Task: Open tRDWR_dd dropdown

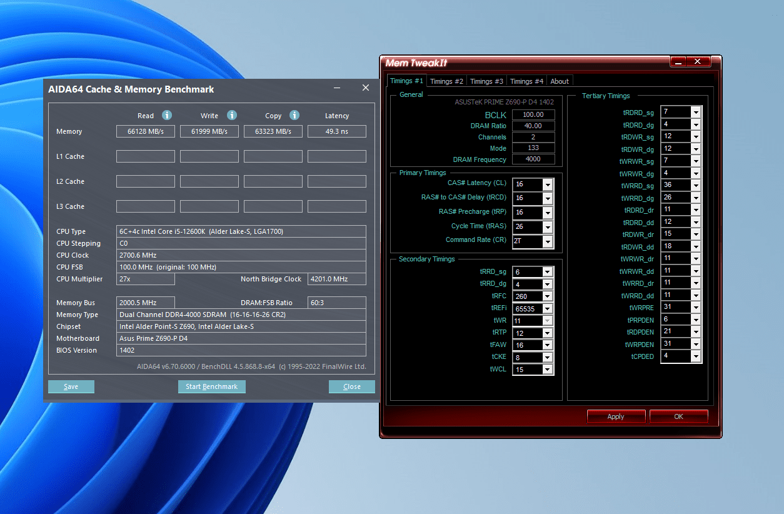Action: (696, 246)
